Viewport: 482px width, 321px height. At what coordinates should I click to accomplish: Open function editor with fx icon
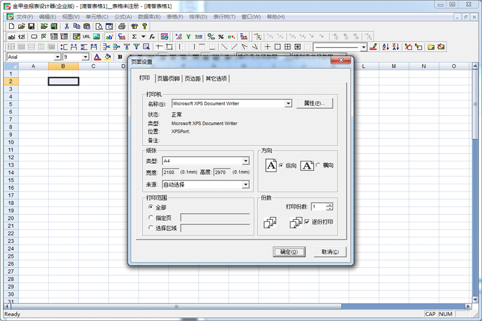152,37
